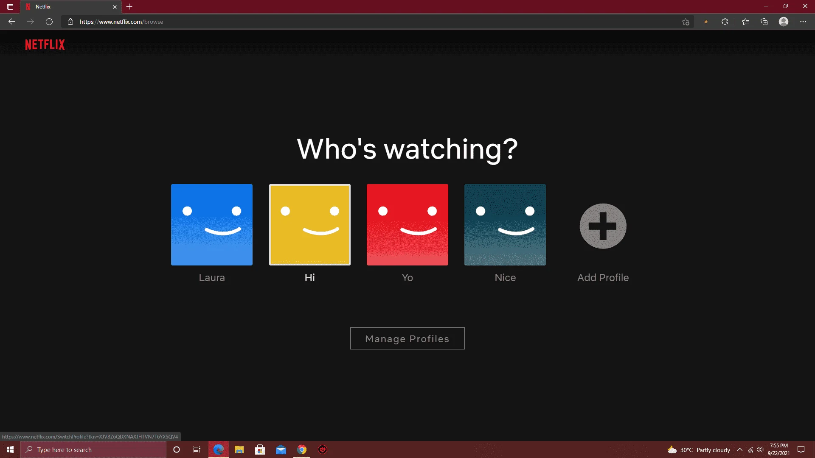Click the Nice profile name label
Screen dimensions: 815x458
(505, 278)
